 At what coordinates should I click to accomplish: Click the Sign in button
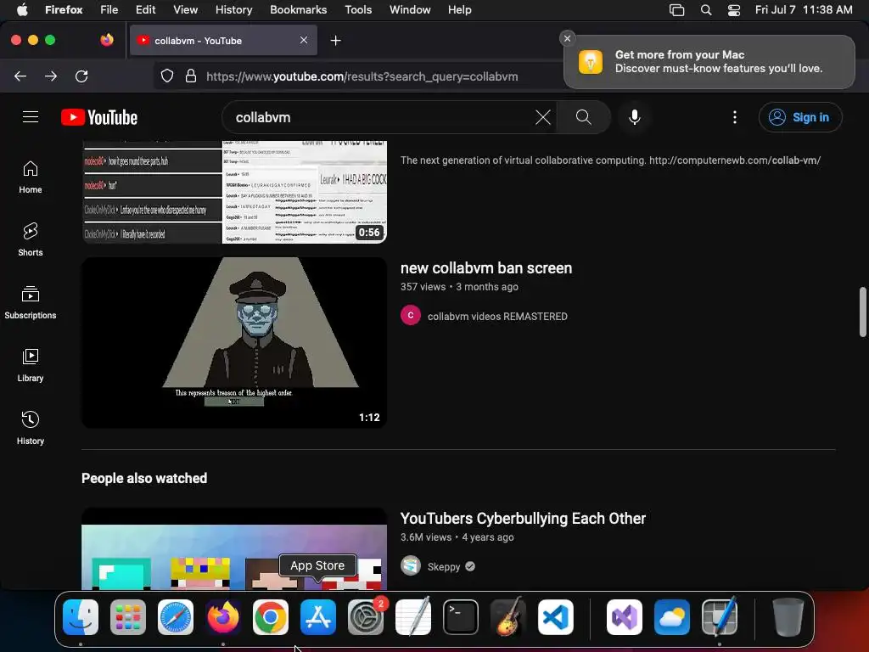800,117
